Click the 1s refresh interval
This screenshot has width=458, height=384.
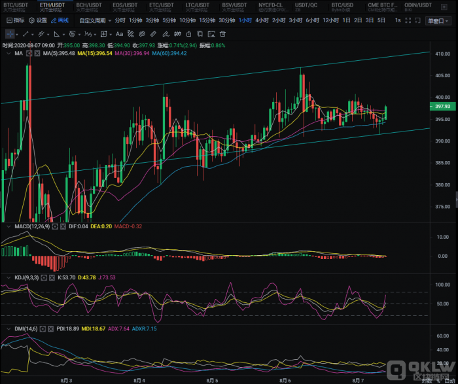coord(398,20)
